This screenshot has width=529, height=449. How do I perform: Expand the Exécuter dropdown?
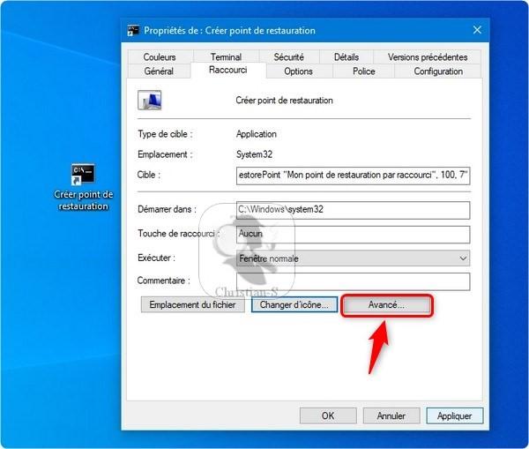353,258
